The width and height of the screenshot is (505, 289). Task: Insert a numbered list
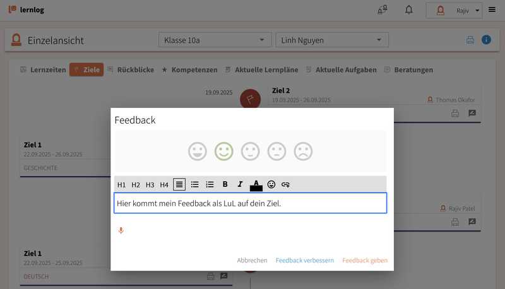tap(210, 184)
